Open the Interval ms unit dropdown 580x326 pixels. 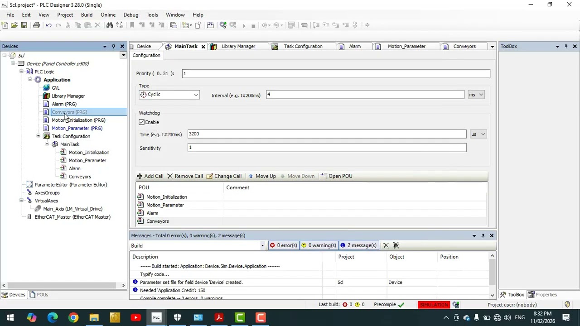(476, 95)
